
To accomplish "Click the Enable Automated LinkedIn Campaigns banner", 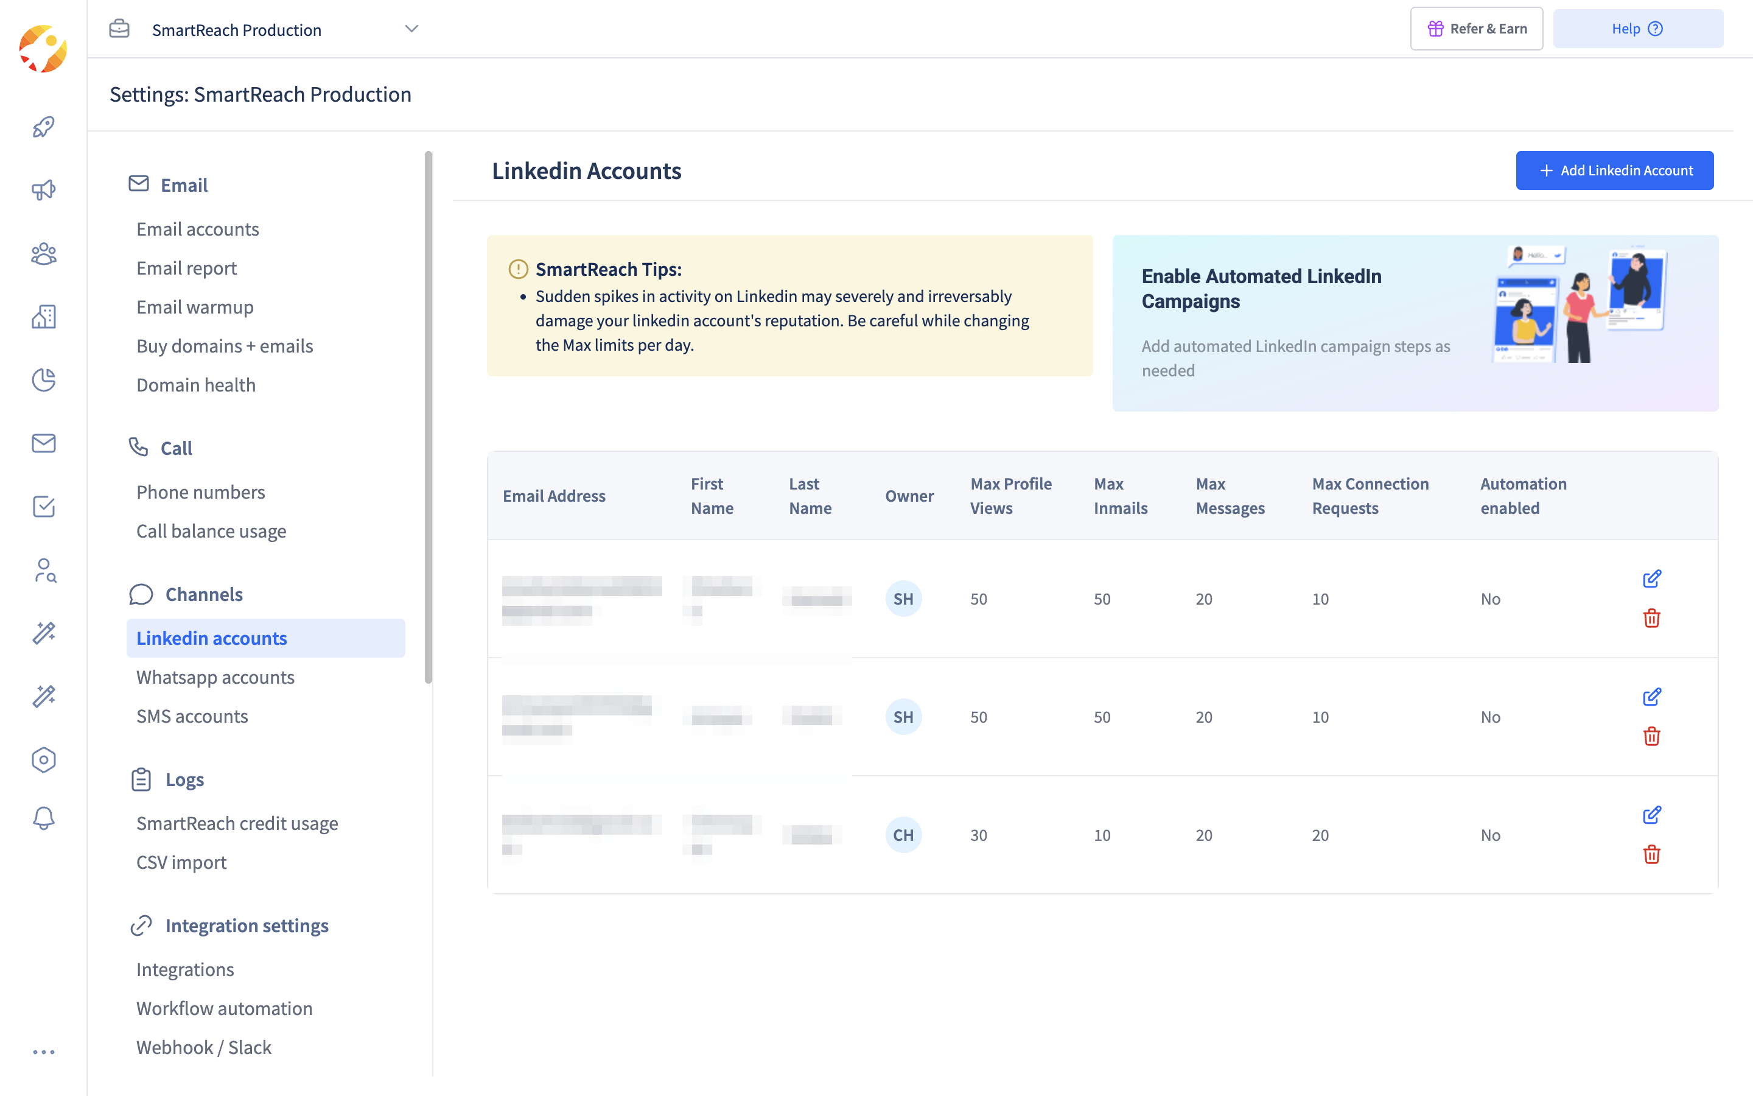I will click(1415, 323).
